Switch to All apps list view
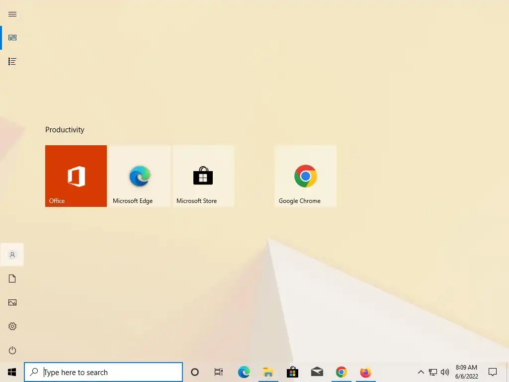The width and height of the screenshot is (509, 382). click(12, 61)
